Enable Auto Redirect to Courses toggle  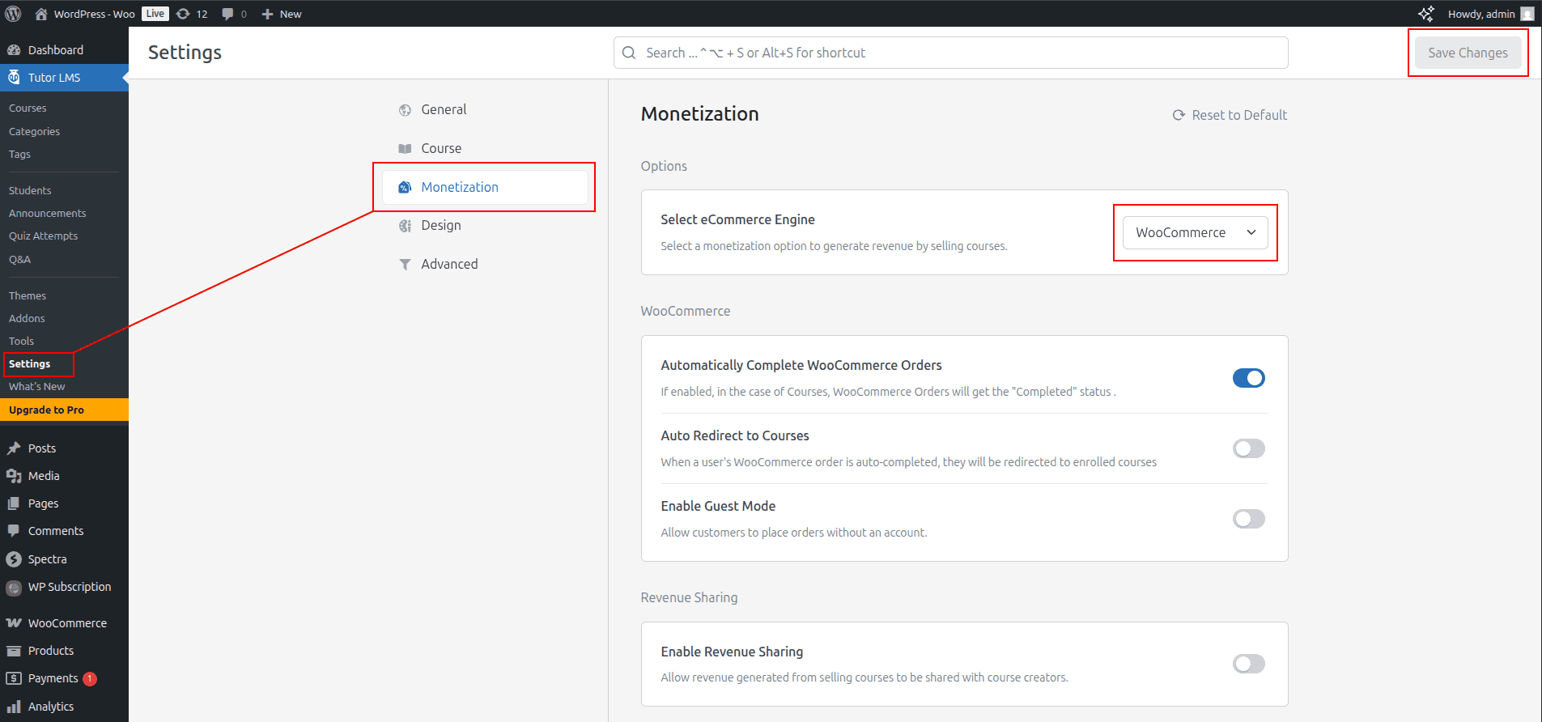click(1248, 448)
